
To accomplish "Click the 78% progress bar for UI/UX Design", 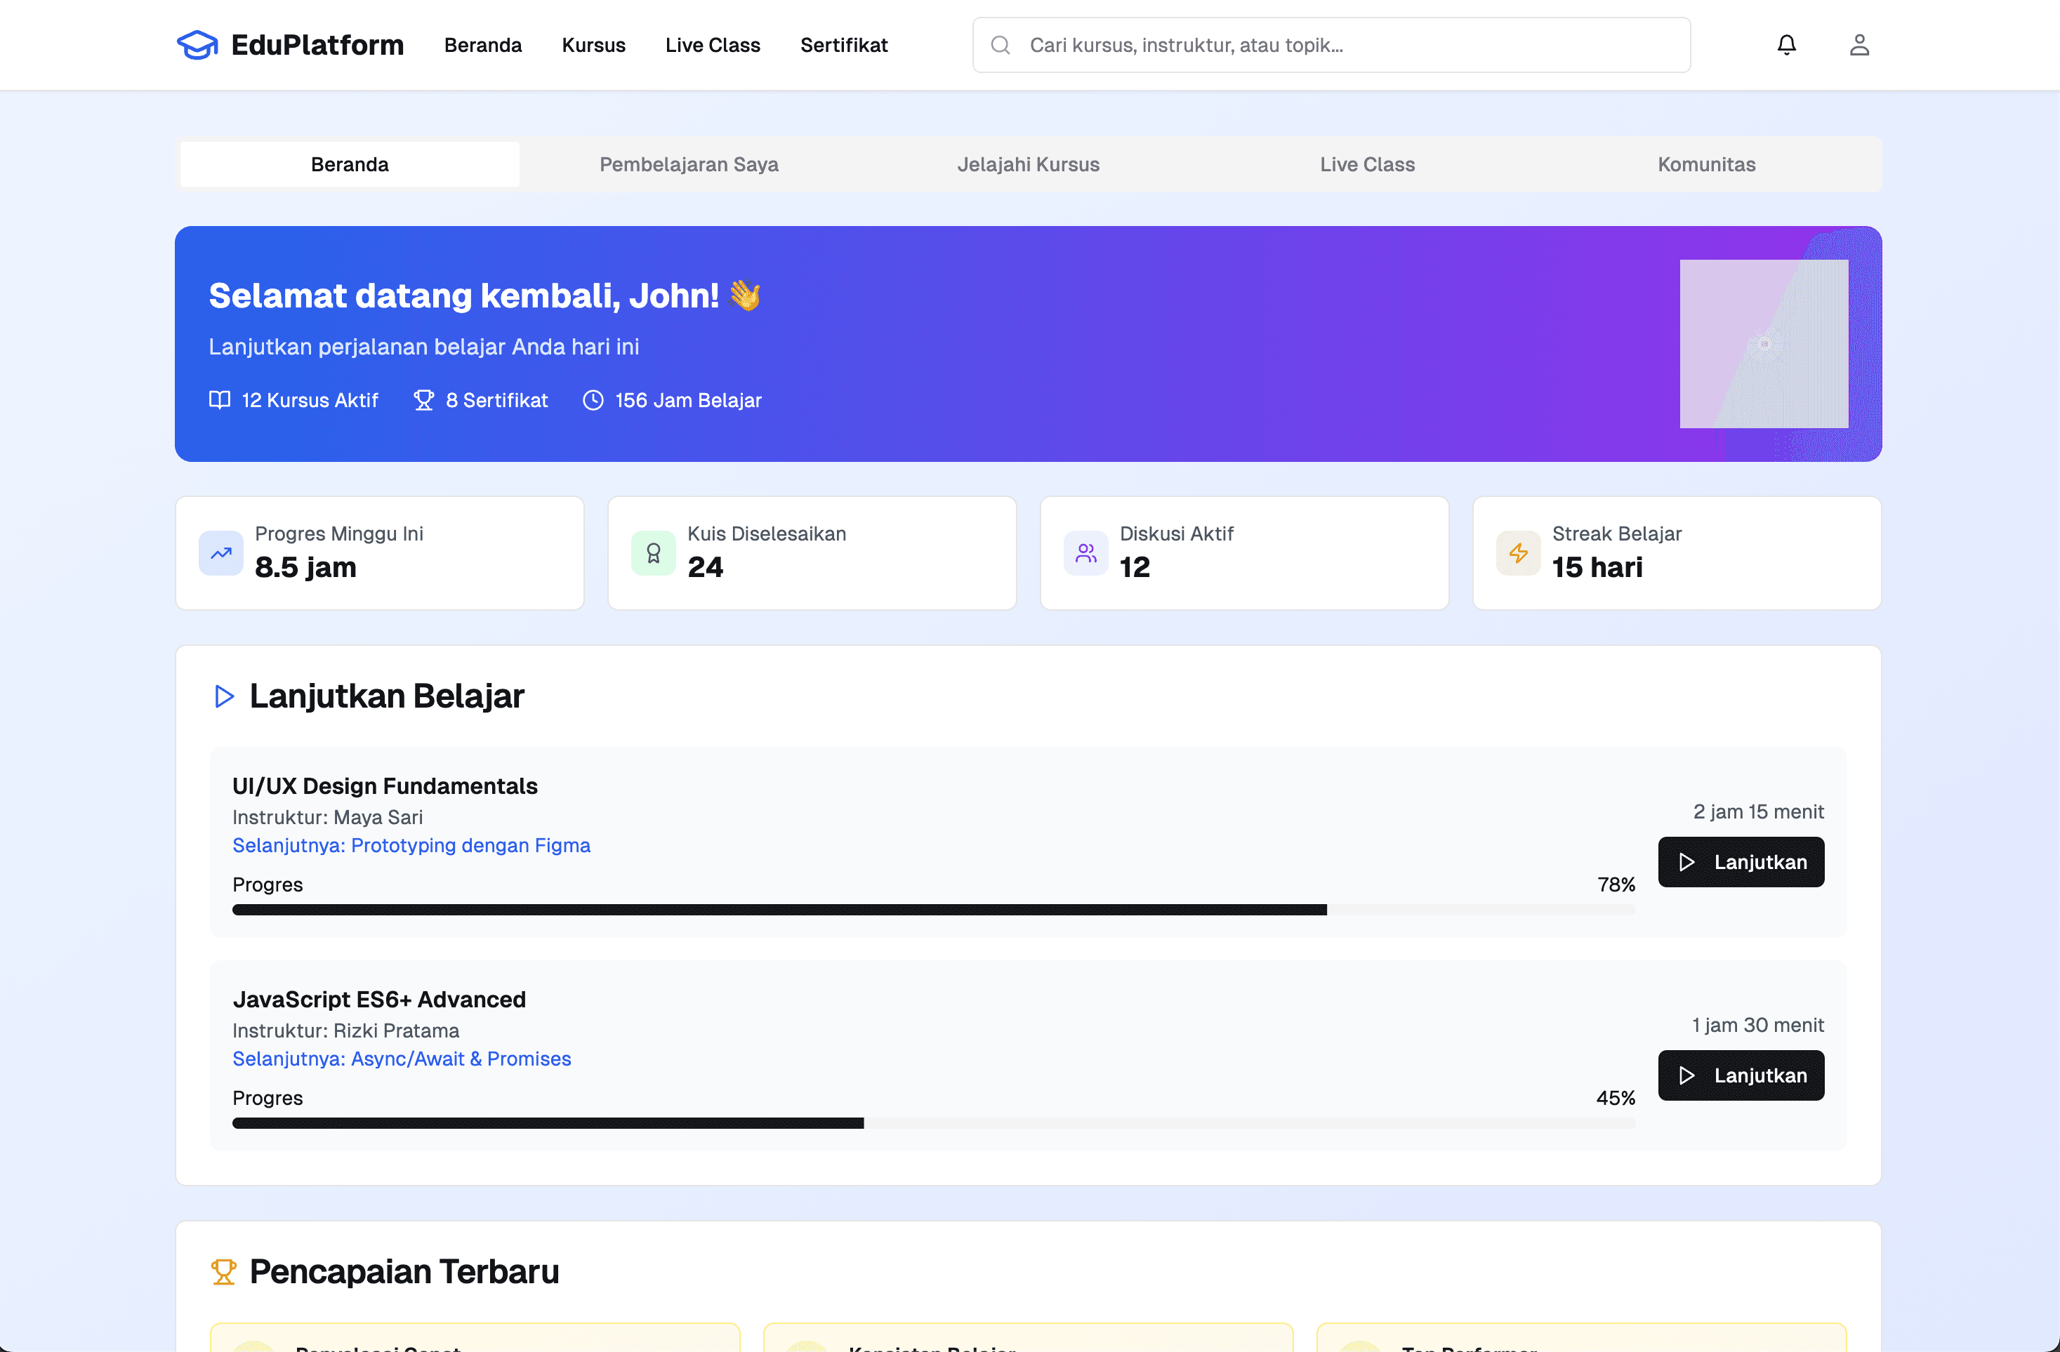I will 934,910.
